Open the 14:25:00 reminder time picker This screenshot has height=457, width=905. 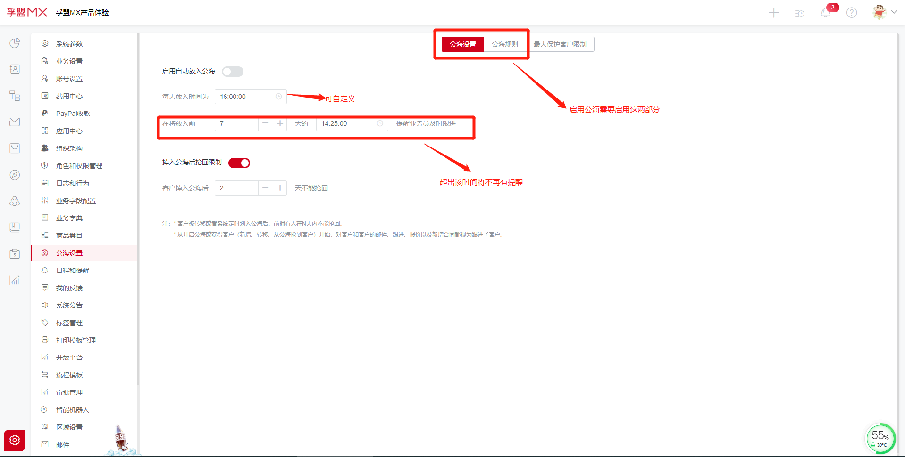coord(352,124)
